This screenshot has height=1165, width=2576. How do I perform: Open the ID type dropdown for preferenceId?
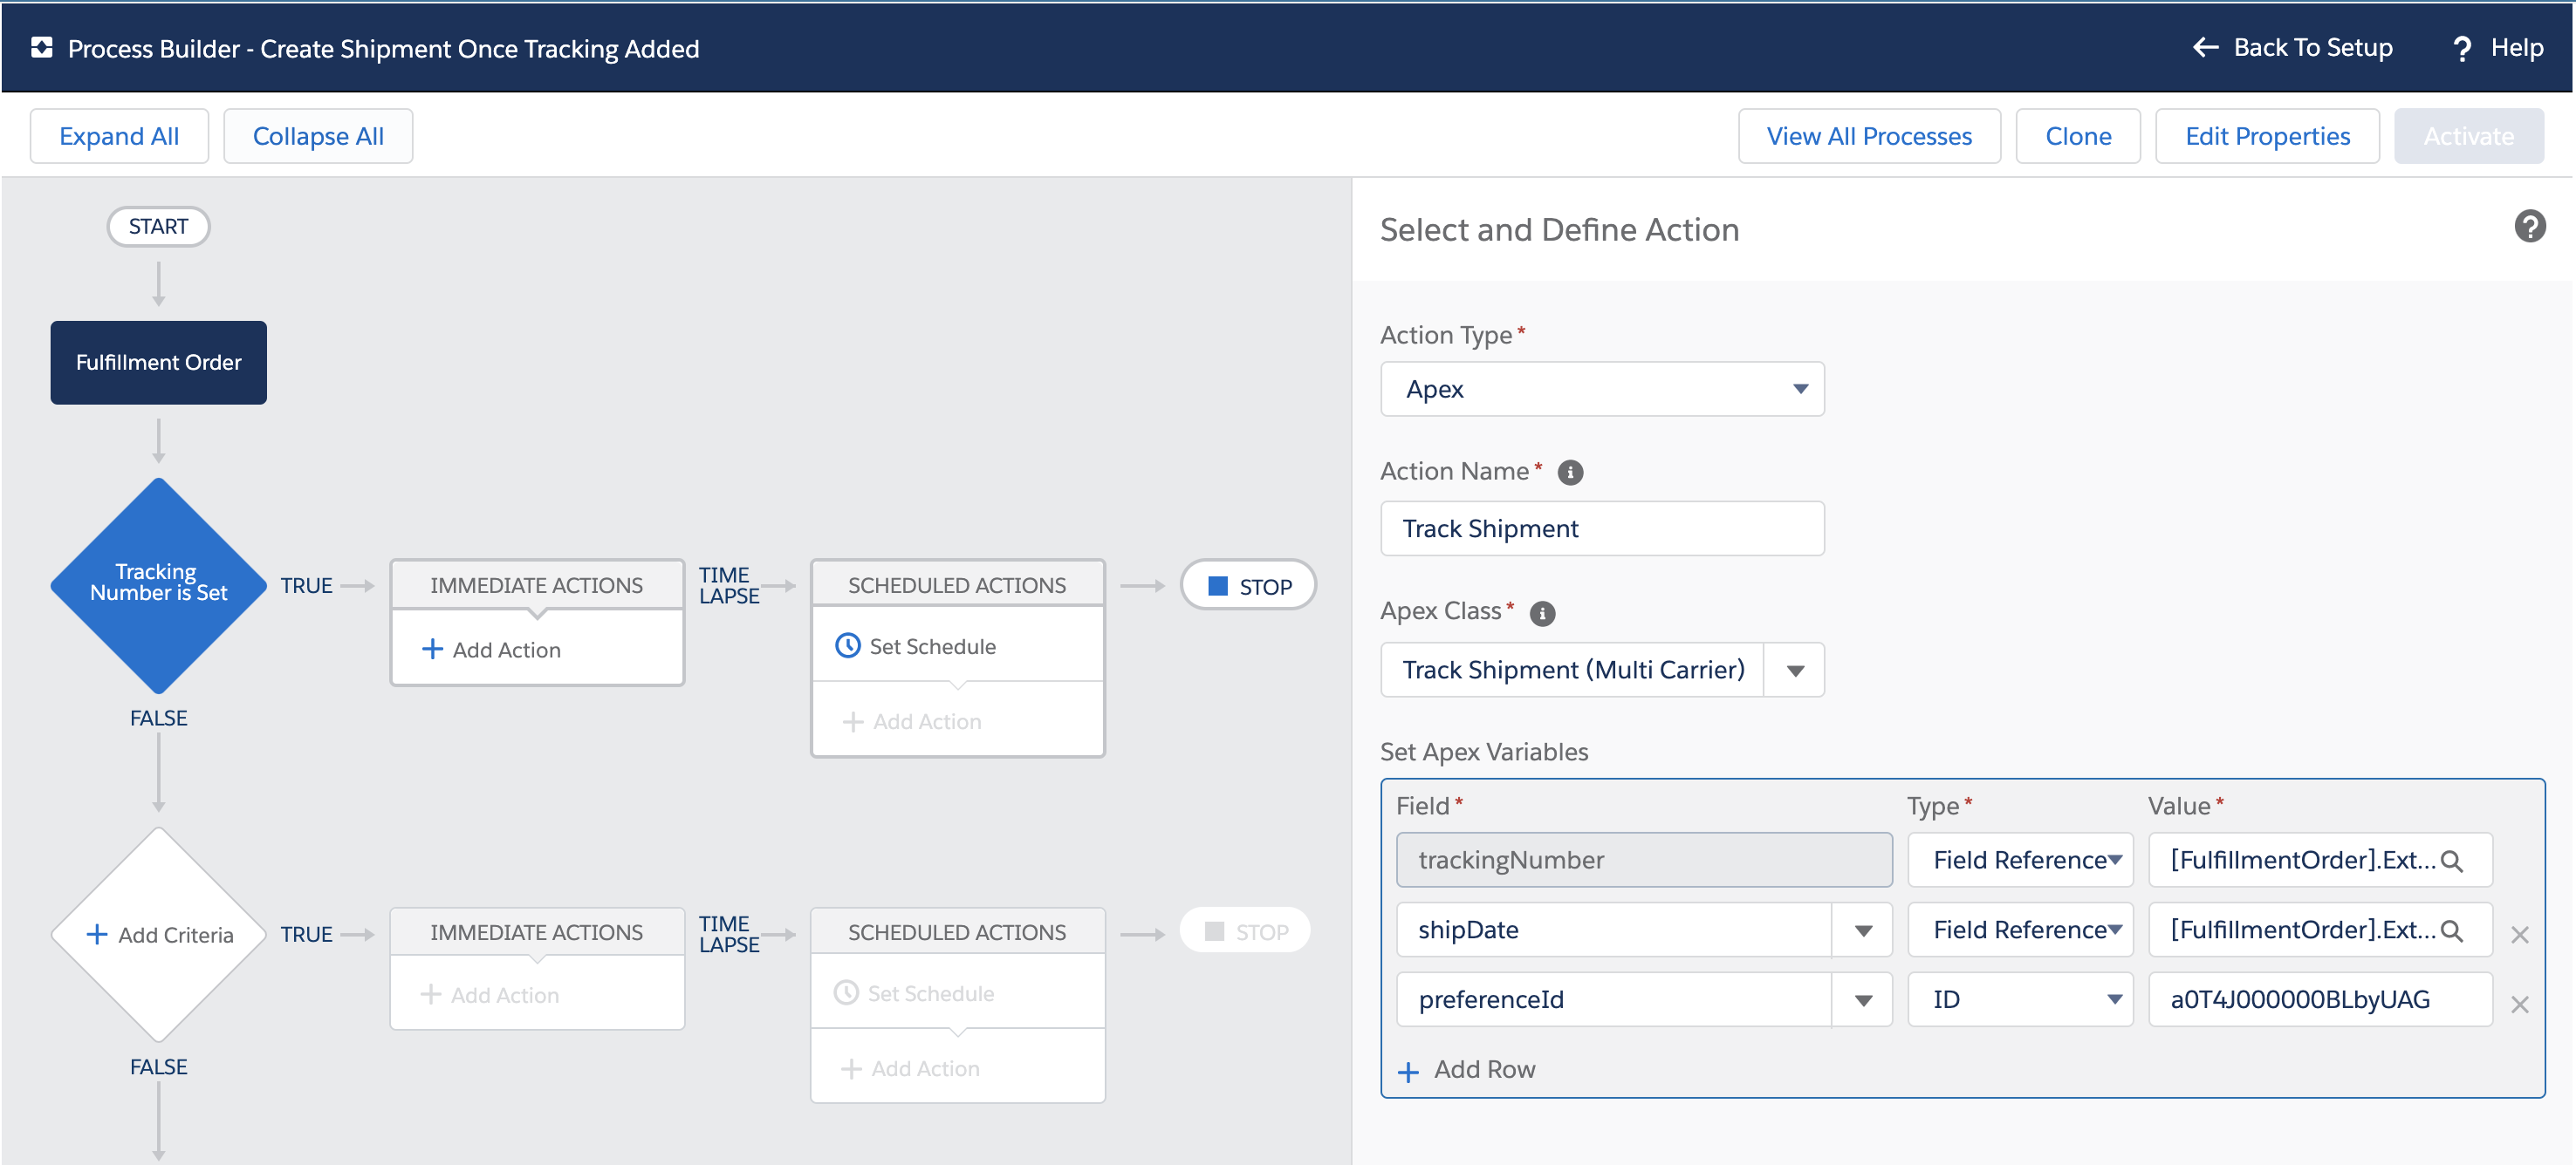pos(2019,999)
